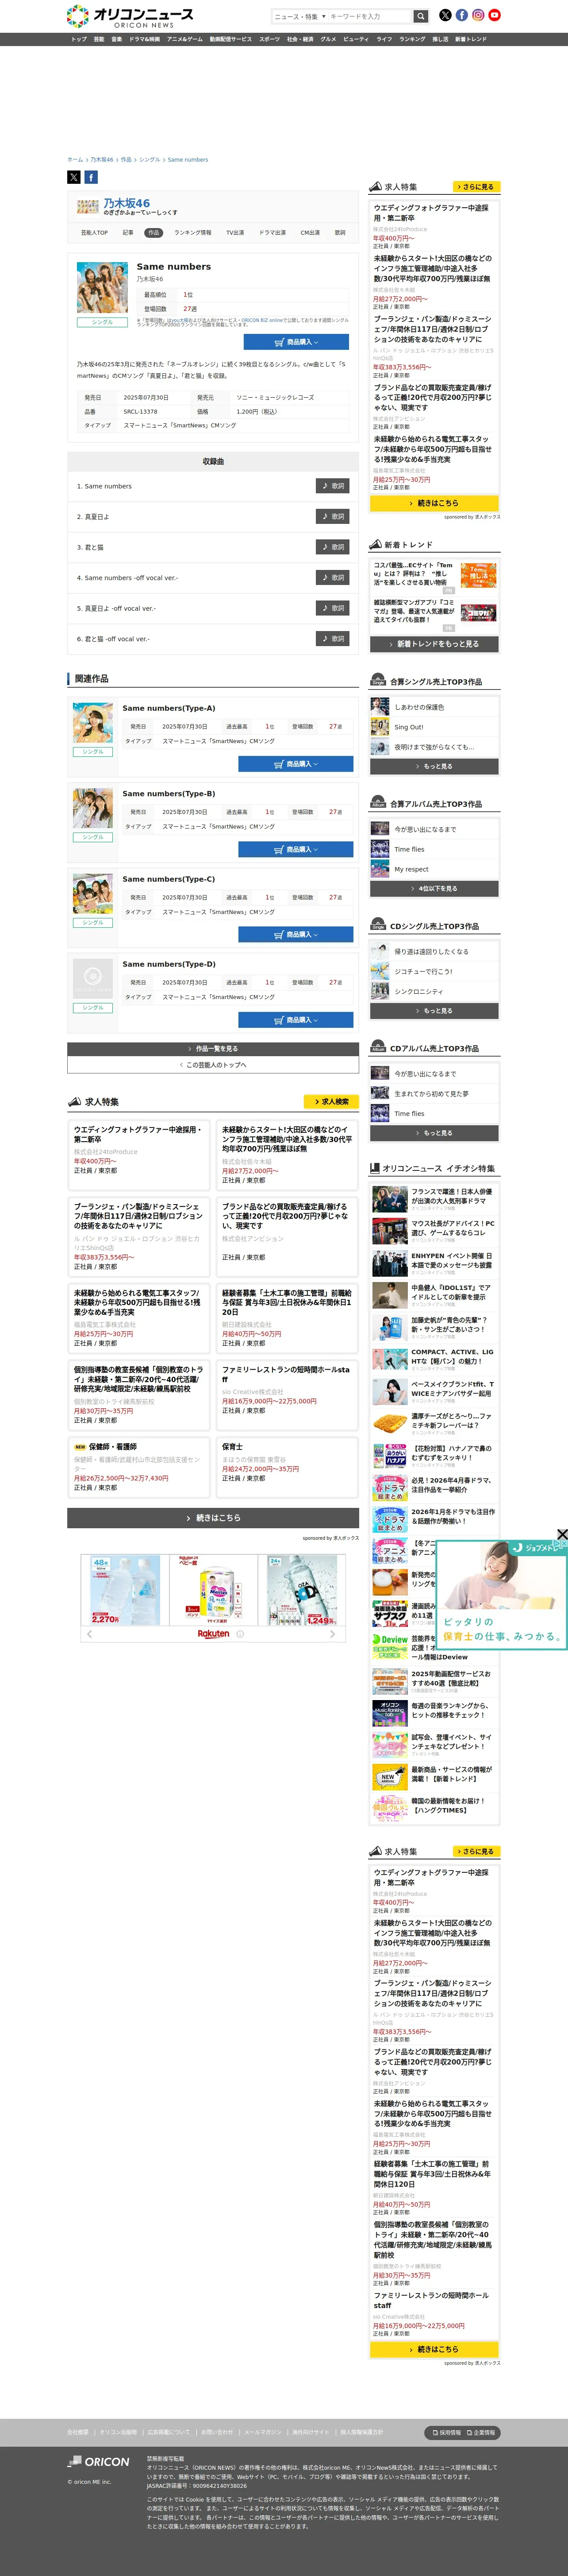
Task: Click もっと見る under 合算シングル売上TOP3
Action: coord(434,766)
